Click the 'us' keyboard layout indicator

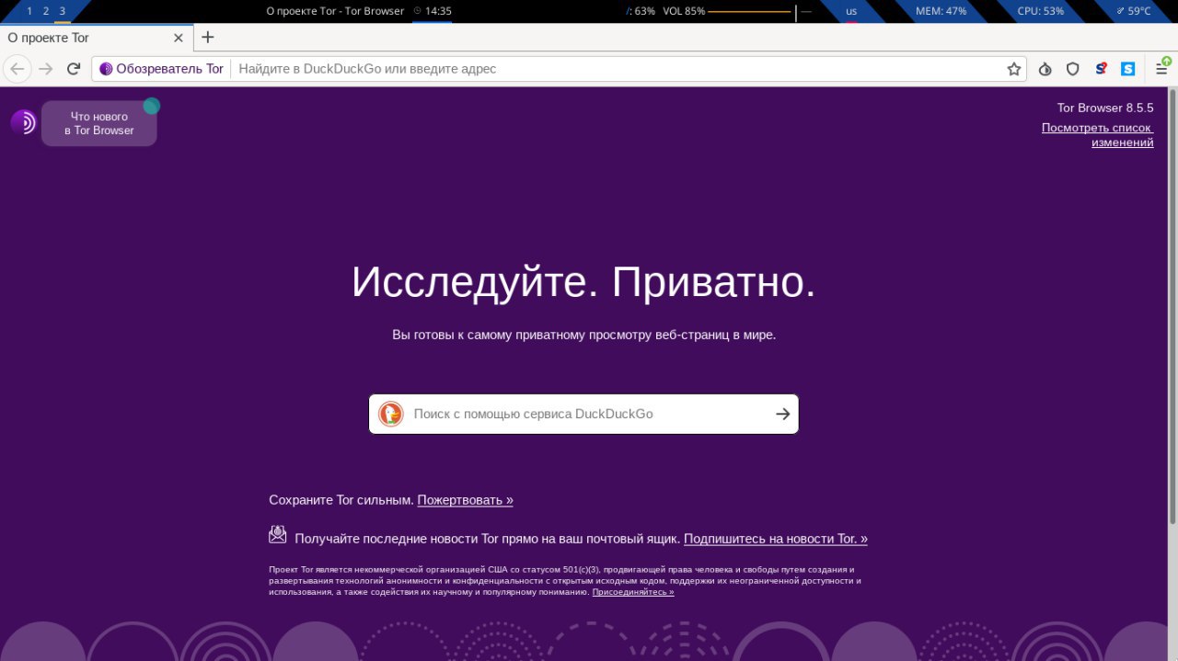click(x=851, y=11)
